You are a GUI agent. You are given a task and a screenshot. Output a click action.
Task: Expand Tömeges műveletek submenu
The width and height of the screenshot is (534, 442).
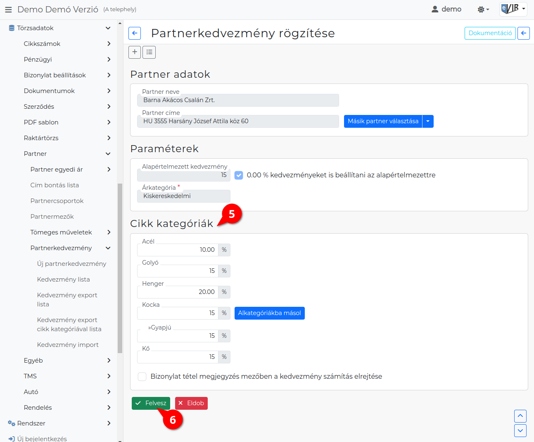(x=109, y=232)
